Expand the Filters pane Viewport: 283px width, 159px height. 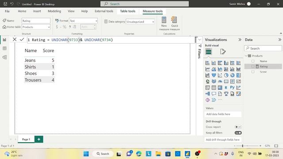[x=199, y=52]
